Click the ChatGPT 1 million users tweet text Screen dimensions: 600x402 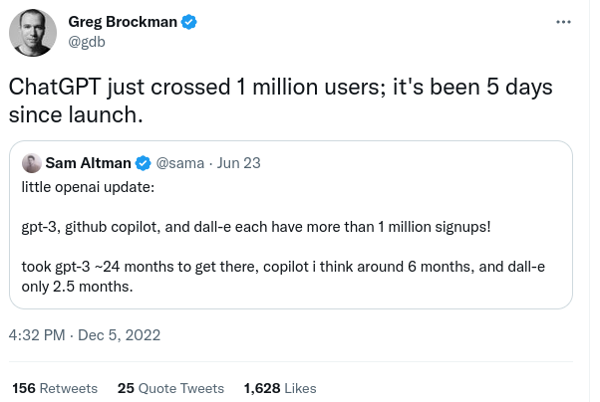click(280, 100)
